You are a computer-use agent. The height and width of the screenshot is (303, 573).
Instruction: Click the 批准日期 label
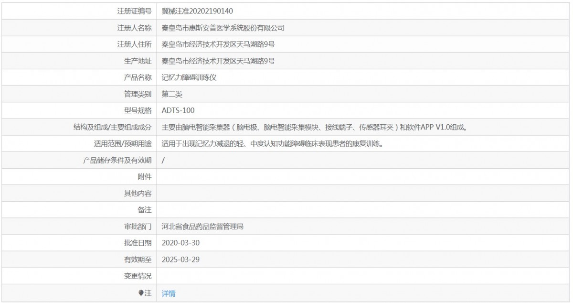click(x=138, y=243)
